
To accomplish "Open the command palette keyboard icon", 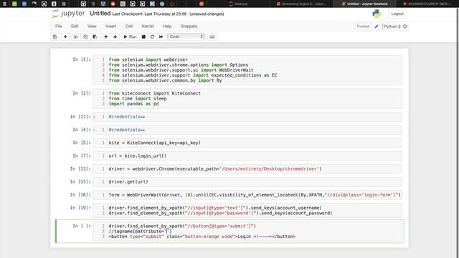I will [212, 37].
